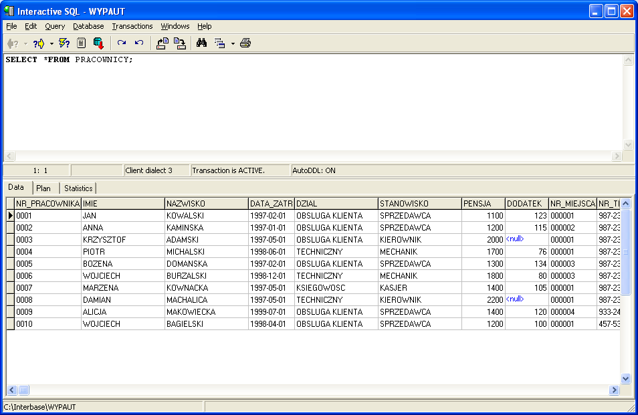Open the Query menu
This screenshot has height=415, width=638.
[55, 26]
